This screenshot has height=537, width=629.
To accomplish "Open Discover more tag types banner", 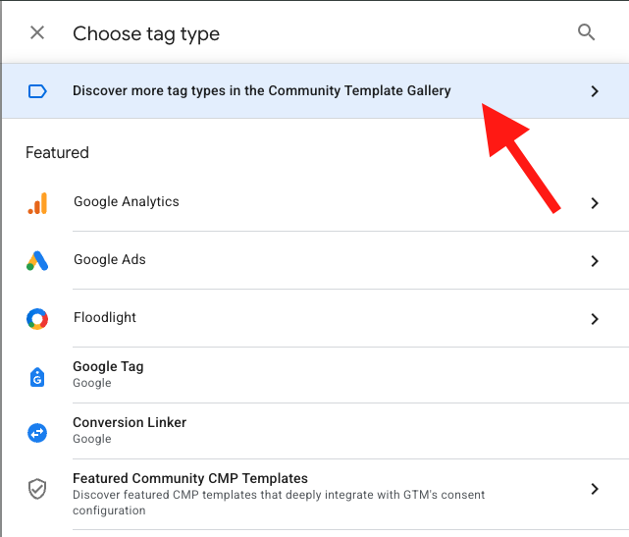I will (261, 91).
